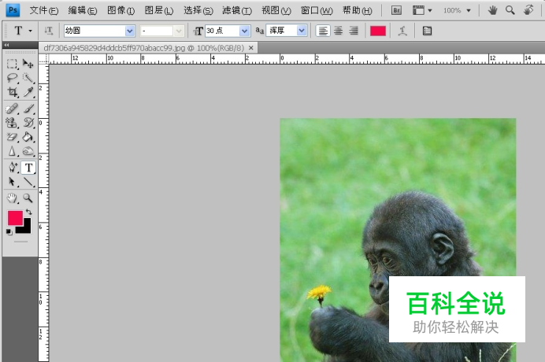545x362 pixels.
Task: Open the 滤镜(T) menu
Action: (237, 11)
